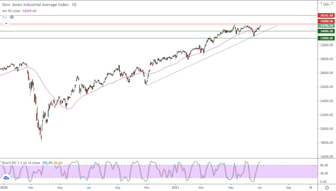
Task: Select the red horizontal line at 36242.68
Action: 159,15
